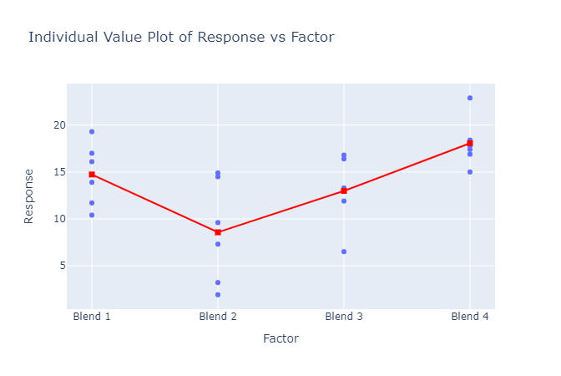Select the "Blend 2" x-axis tick label
This screenshot has width=561, height=376.
[x=218, y=317]
